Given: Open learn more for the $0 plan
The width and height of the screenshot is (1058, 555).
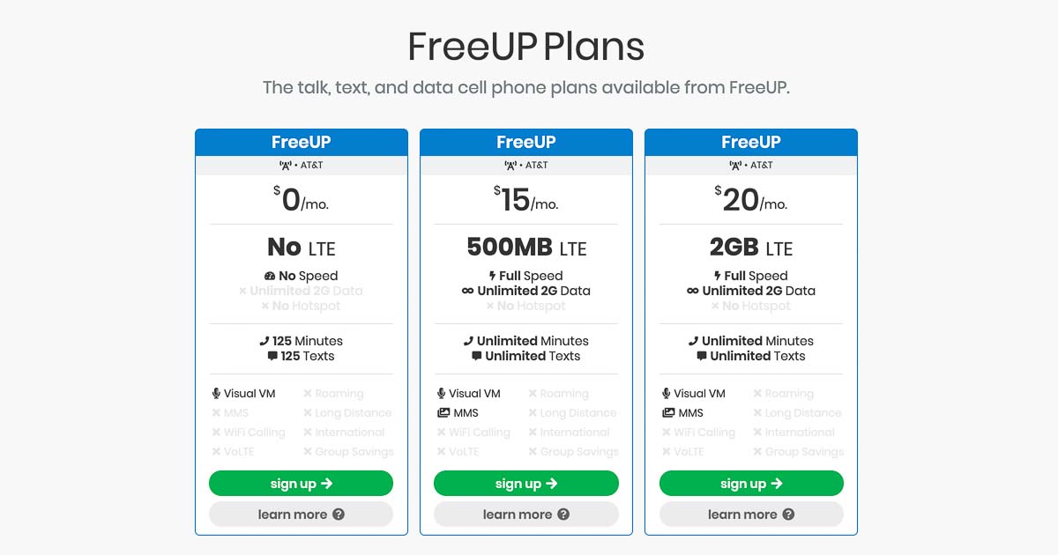Looking at the screenshot, I should 301,514.
